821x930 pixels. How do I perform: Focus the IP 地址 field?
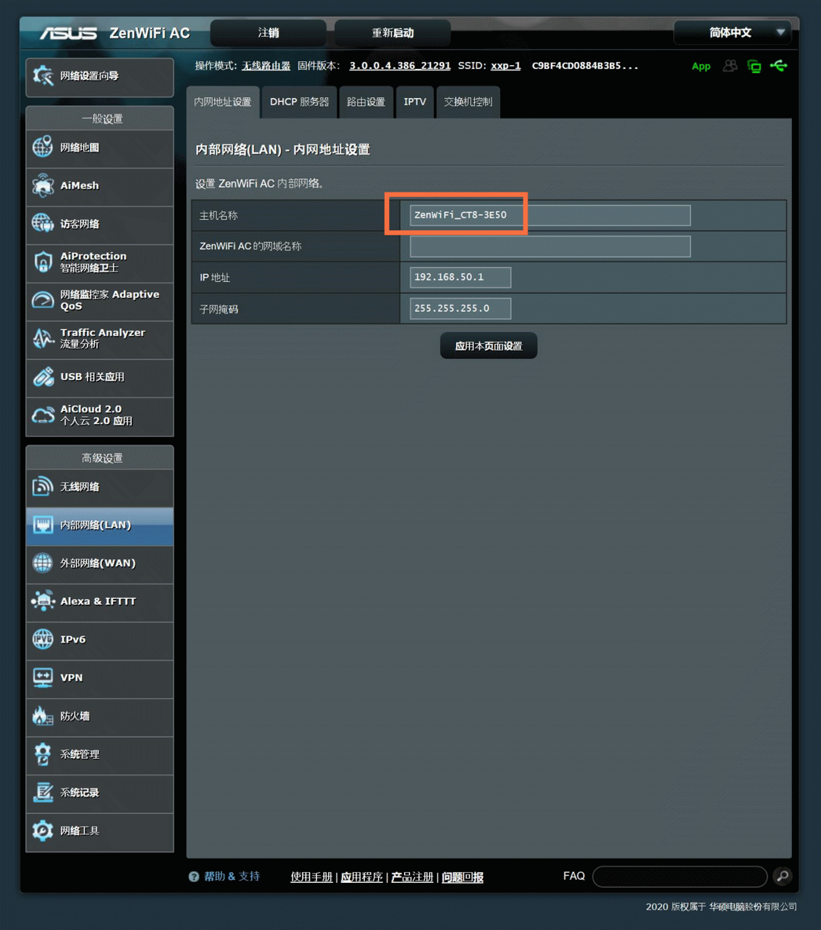[x=460, y=277]
